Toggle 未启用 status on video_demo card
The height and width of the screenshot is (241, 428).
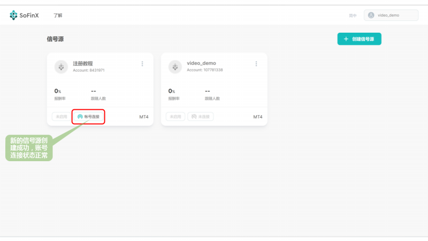click(x=174, y=116)
